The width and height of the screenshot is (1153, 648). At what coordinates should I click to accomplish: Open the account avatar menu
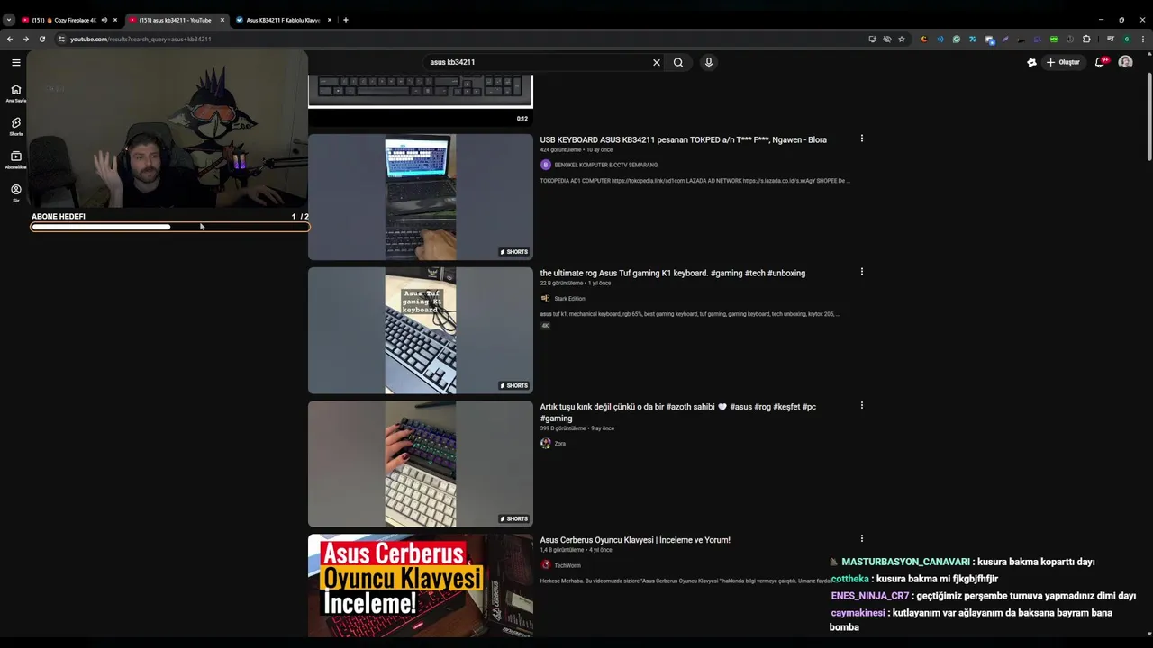point(1125,62)
